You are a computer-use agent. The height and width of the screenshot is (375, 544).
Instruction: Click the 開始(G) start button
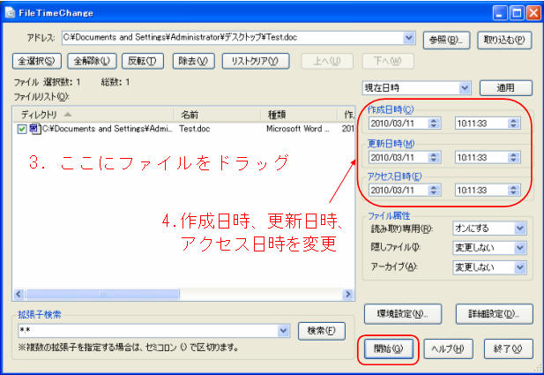click(389, 349)
